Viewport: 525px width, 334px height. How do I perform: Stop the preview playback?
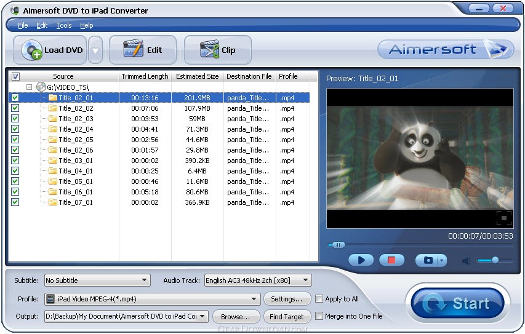click(391, 260)
